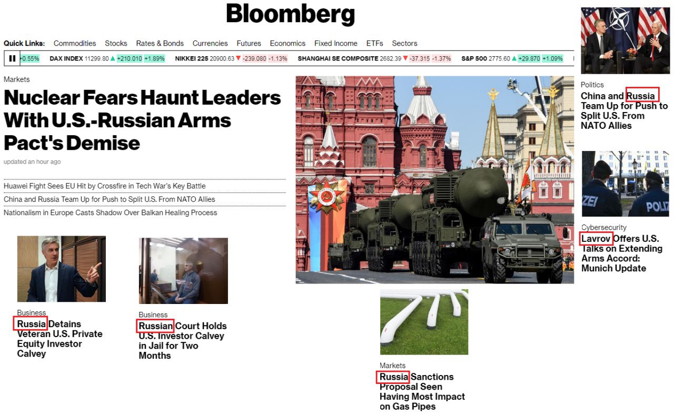Open the Stocks quick link
The width and height of the screenshot is (674, 416).
[x=116, y=43]
